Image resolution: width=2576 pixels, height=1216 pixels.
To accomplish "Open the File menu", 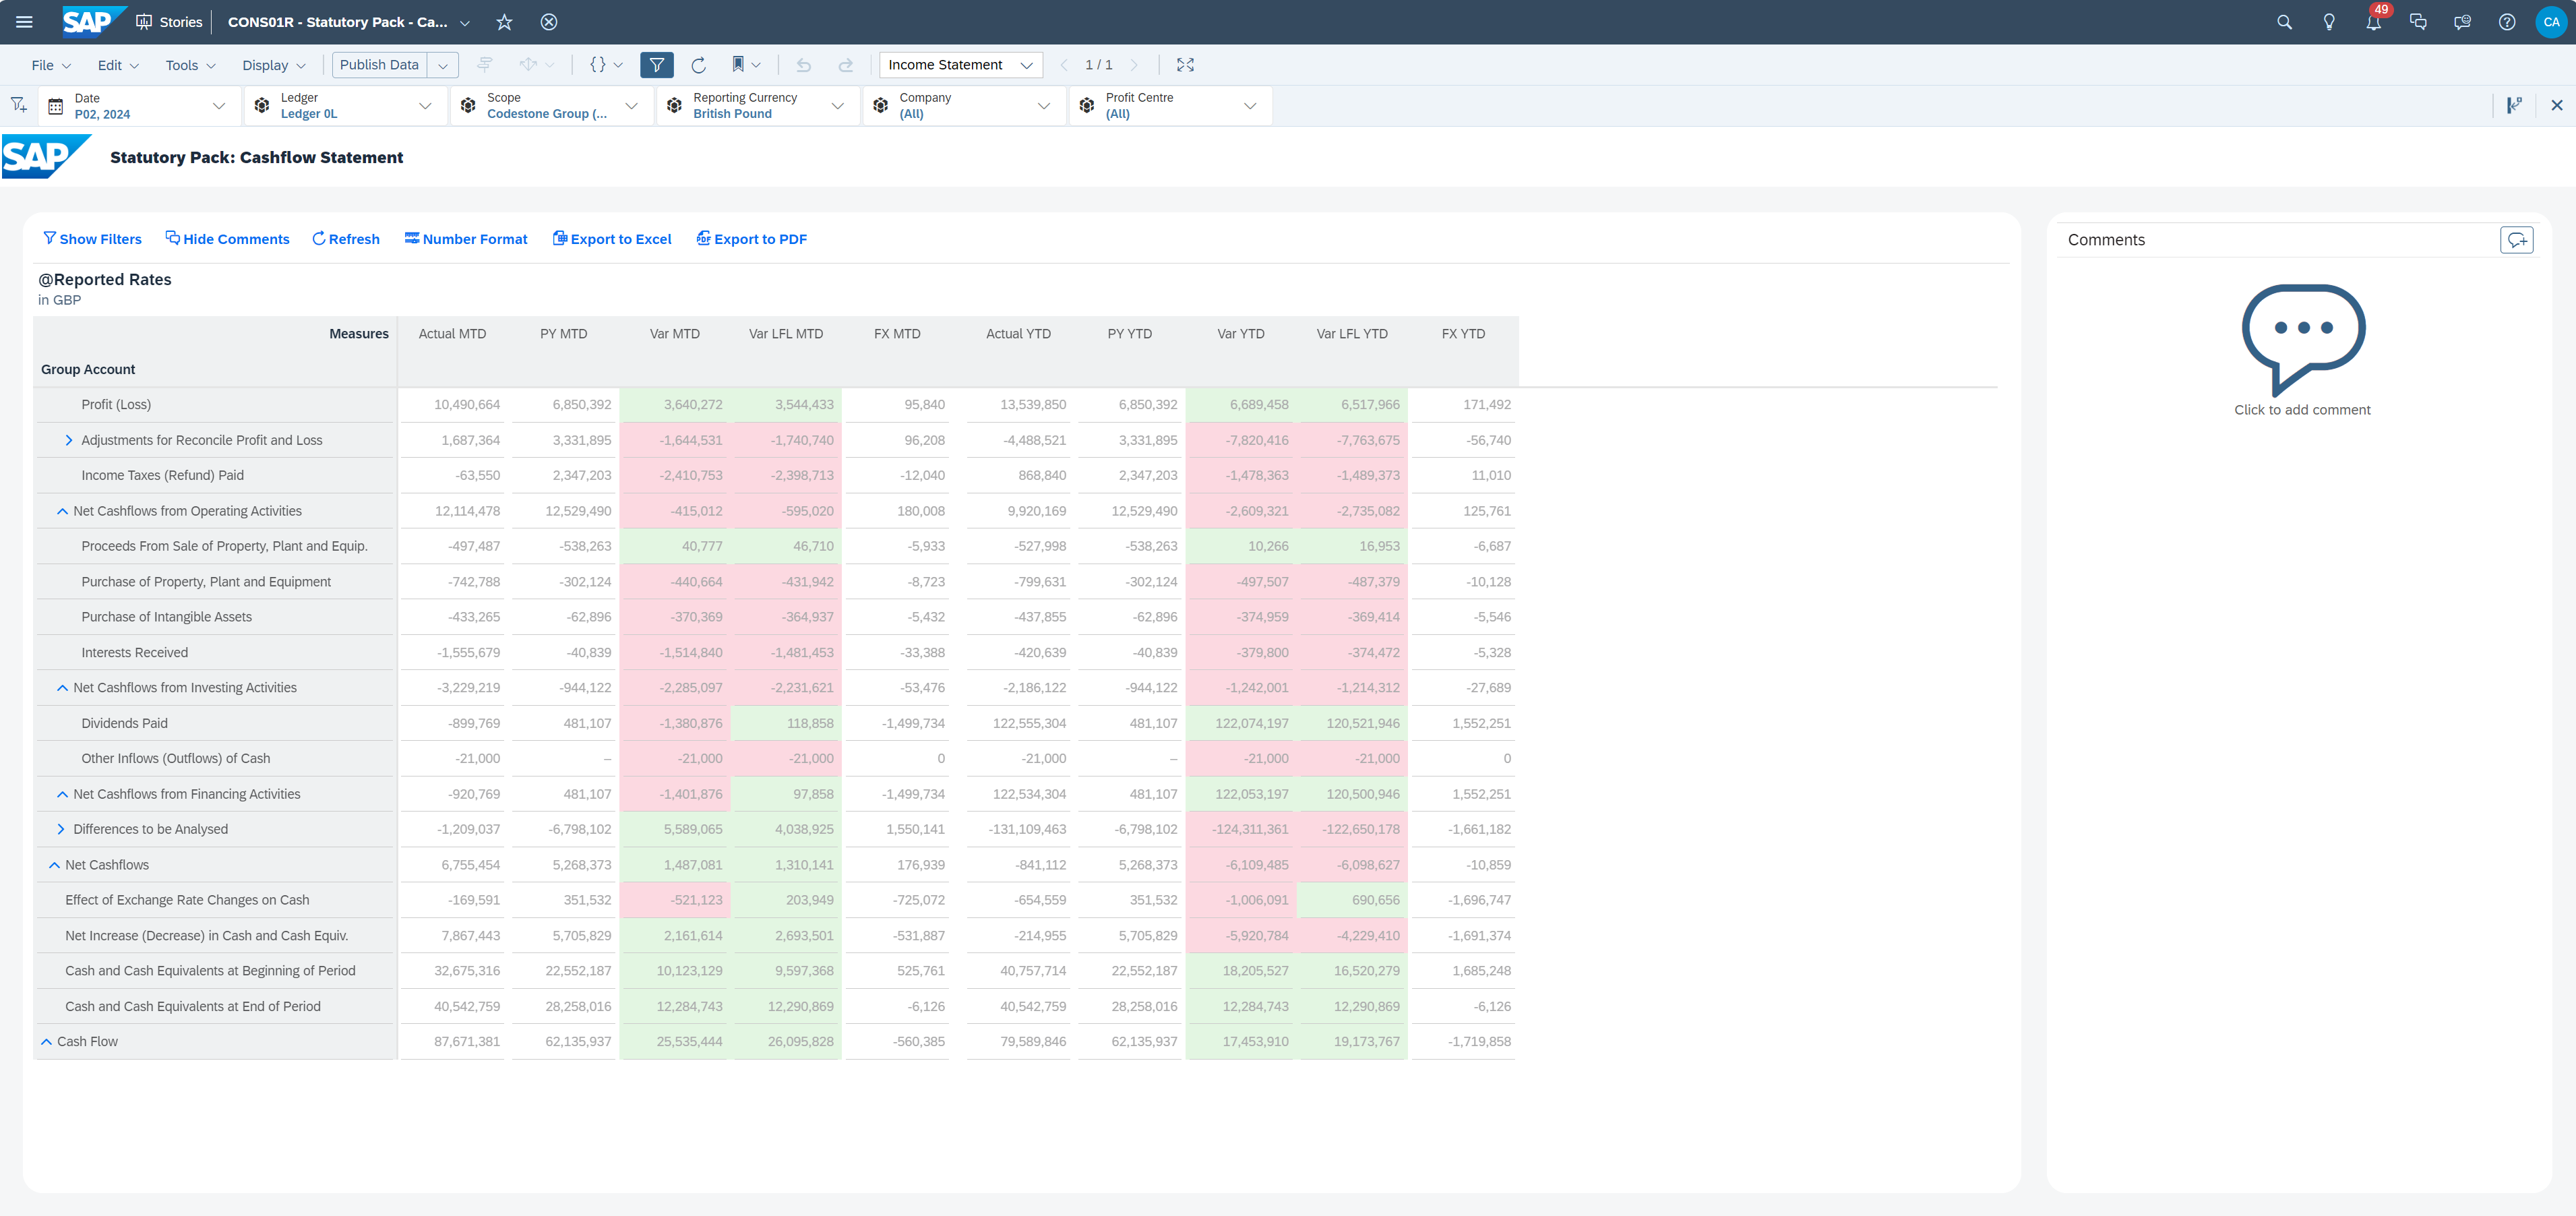I will pyautogui.click(x=51, y=65).
